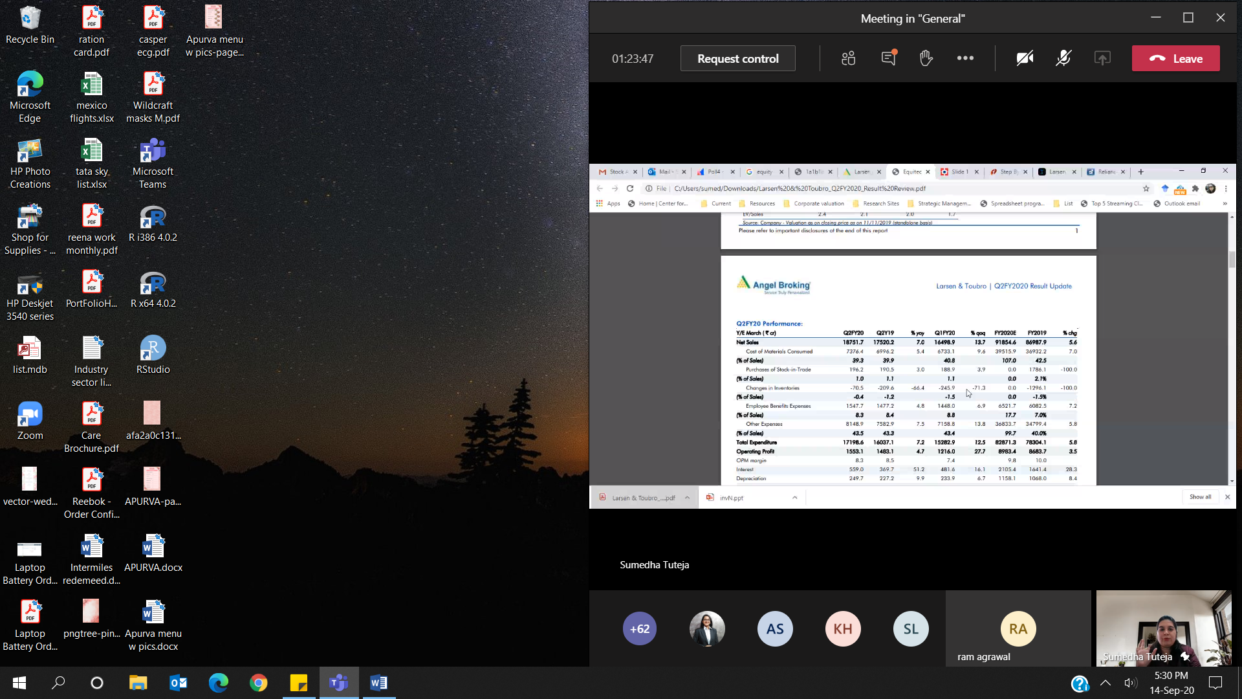This screenshot has width=1242, height=699.
Task: Raise your hand in the meeting
Action: 926,58
